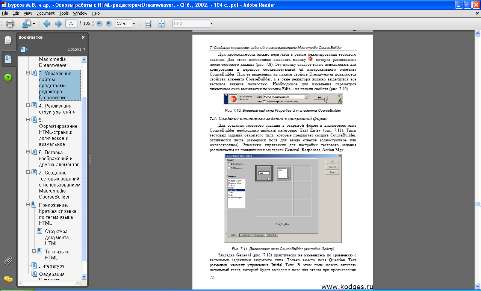Image resolution: width=481 pixels, height=291 pixels.
Task: Collapse the Приложение bookmark branch
Action: (x=28, y=205)
